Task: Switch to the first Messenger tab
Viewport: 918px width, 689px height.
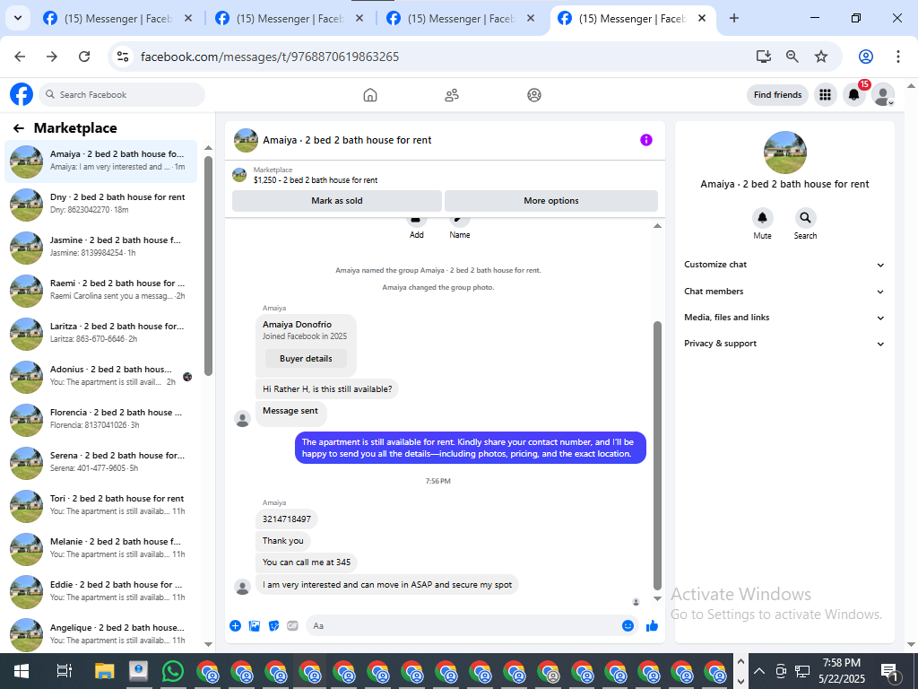Action: pyautogui.click(x=117, y=19)
